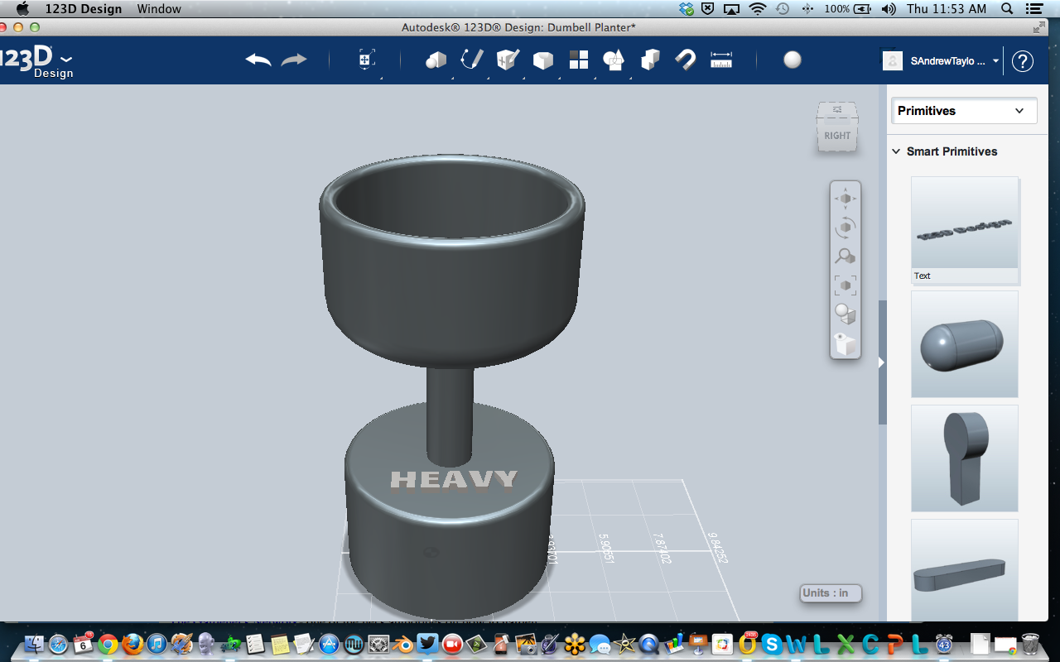Undo the last action with back arrow

(258, 60)
